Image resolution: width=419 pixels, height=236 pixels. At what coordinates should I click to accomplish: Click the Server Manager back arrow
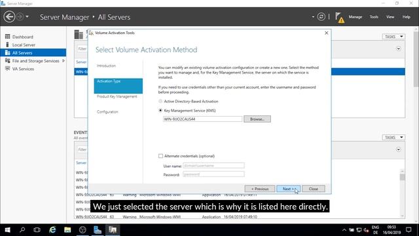point(9,17)
